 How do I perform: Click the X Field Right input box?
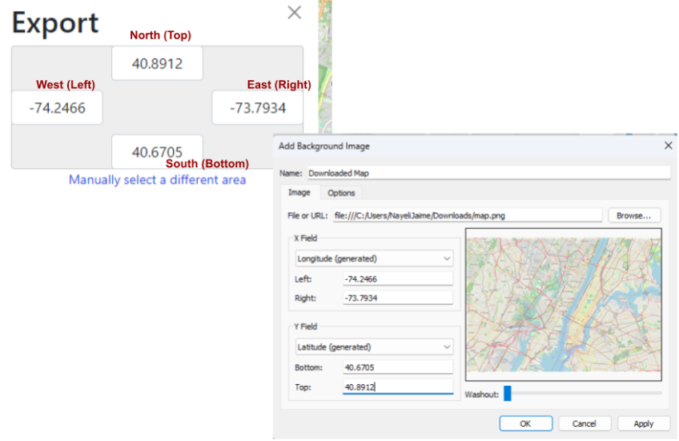(x=397, y=298)
